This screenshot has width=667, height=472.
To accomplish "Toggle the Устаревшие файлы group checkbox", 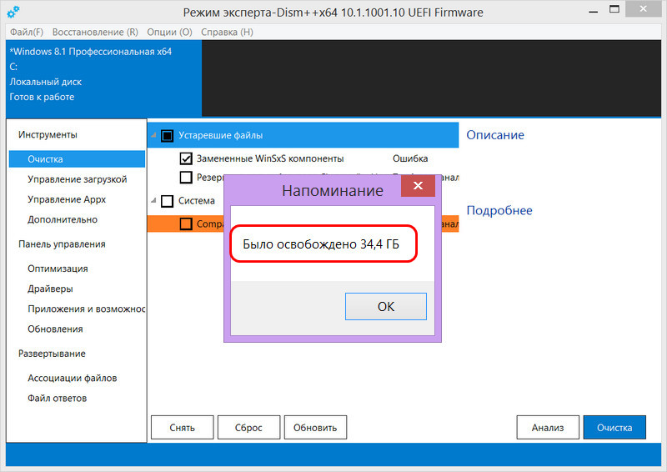I will (x=168, y=136).
